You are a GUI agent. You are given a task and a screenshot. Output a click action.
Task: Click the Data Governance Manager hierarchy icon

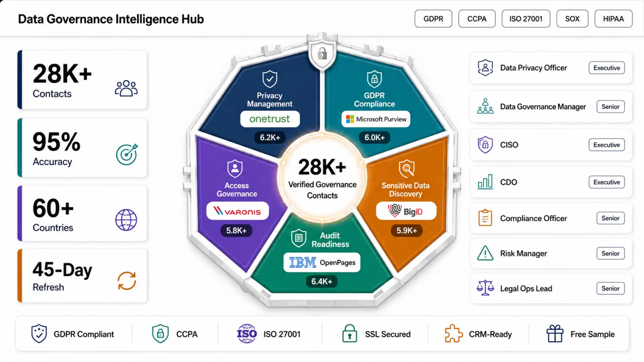485,106
